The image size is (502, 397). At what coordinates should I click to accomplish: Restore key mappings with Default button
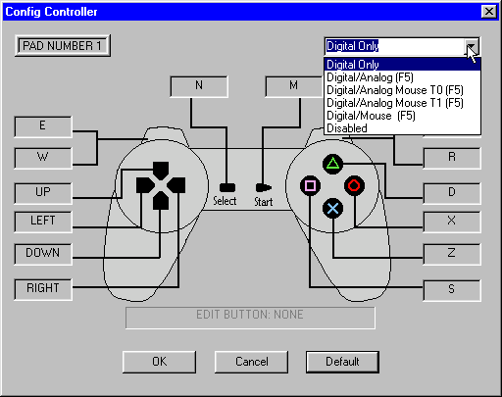click(342, 362)
